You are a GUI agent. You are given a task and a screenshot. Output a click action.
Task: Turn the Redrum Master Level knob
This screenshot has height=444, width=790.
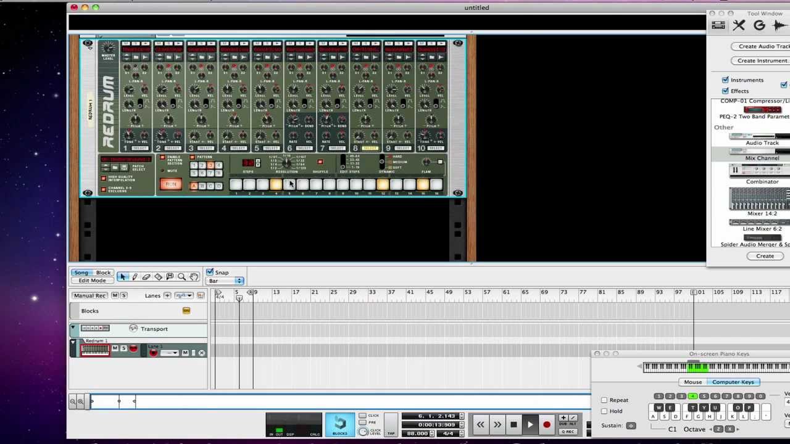(109, 47)
